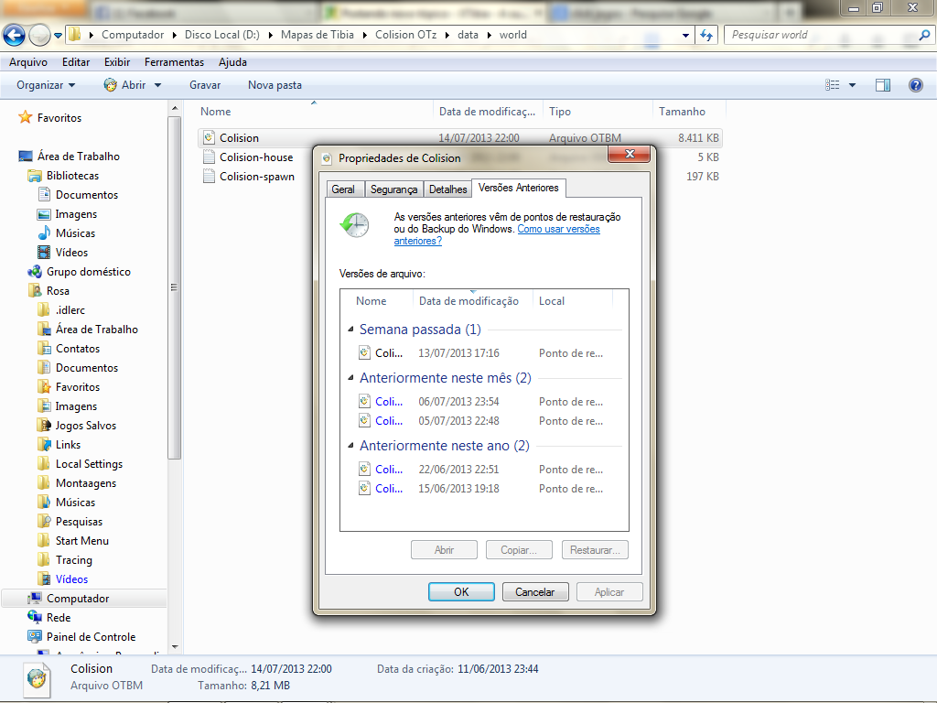Click Nova pasta in the toolbar

pos(275,85)
